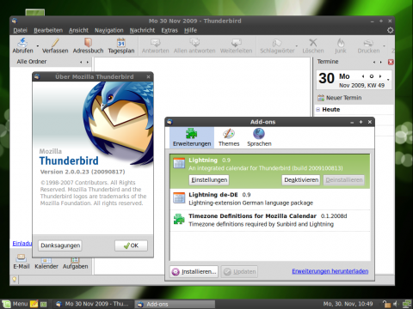Select Timezone Definitions for Mozilla Calendar row
The height and width of the screenshot is (309, 413).
pyautogui.click(x=270, y=221)
